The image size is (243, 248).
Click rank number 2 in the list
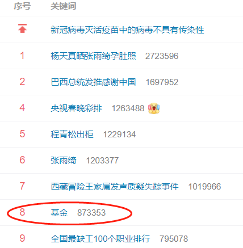(x=22, y=82)
